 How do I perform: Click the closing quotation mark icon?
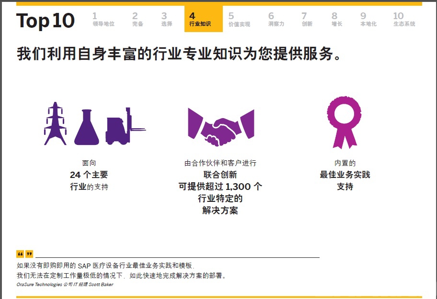(29, 254)
